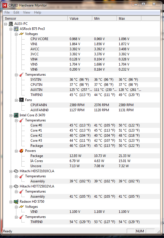Viewport: 164px width, 238px height.
Task: Maximize the Hardware Monitor window
Action: tap(143, 4)
